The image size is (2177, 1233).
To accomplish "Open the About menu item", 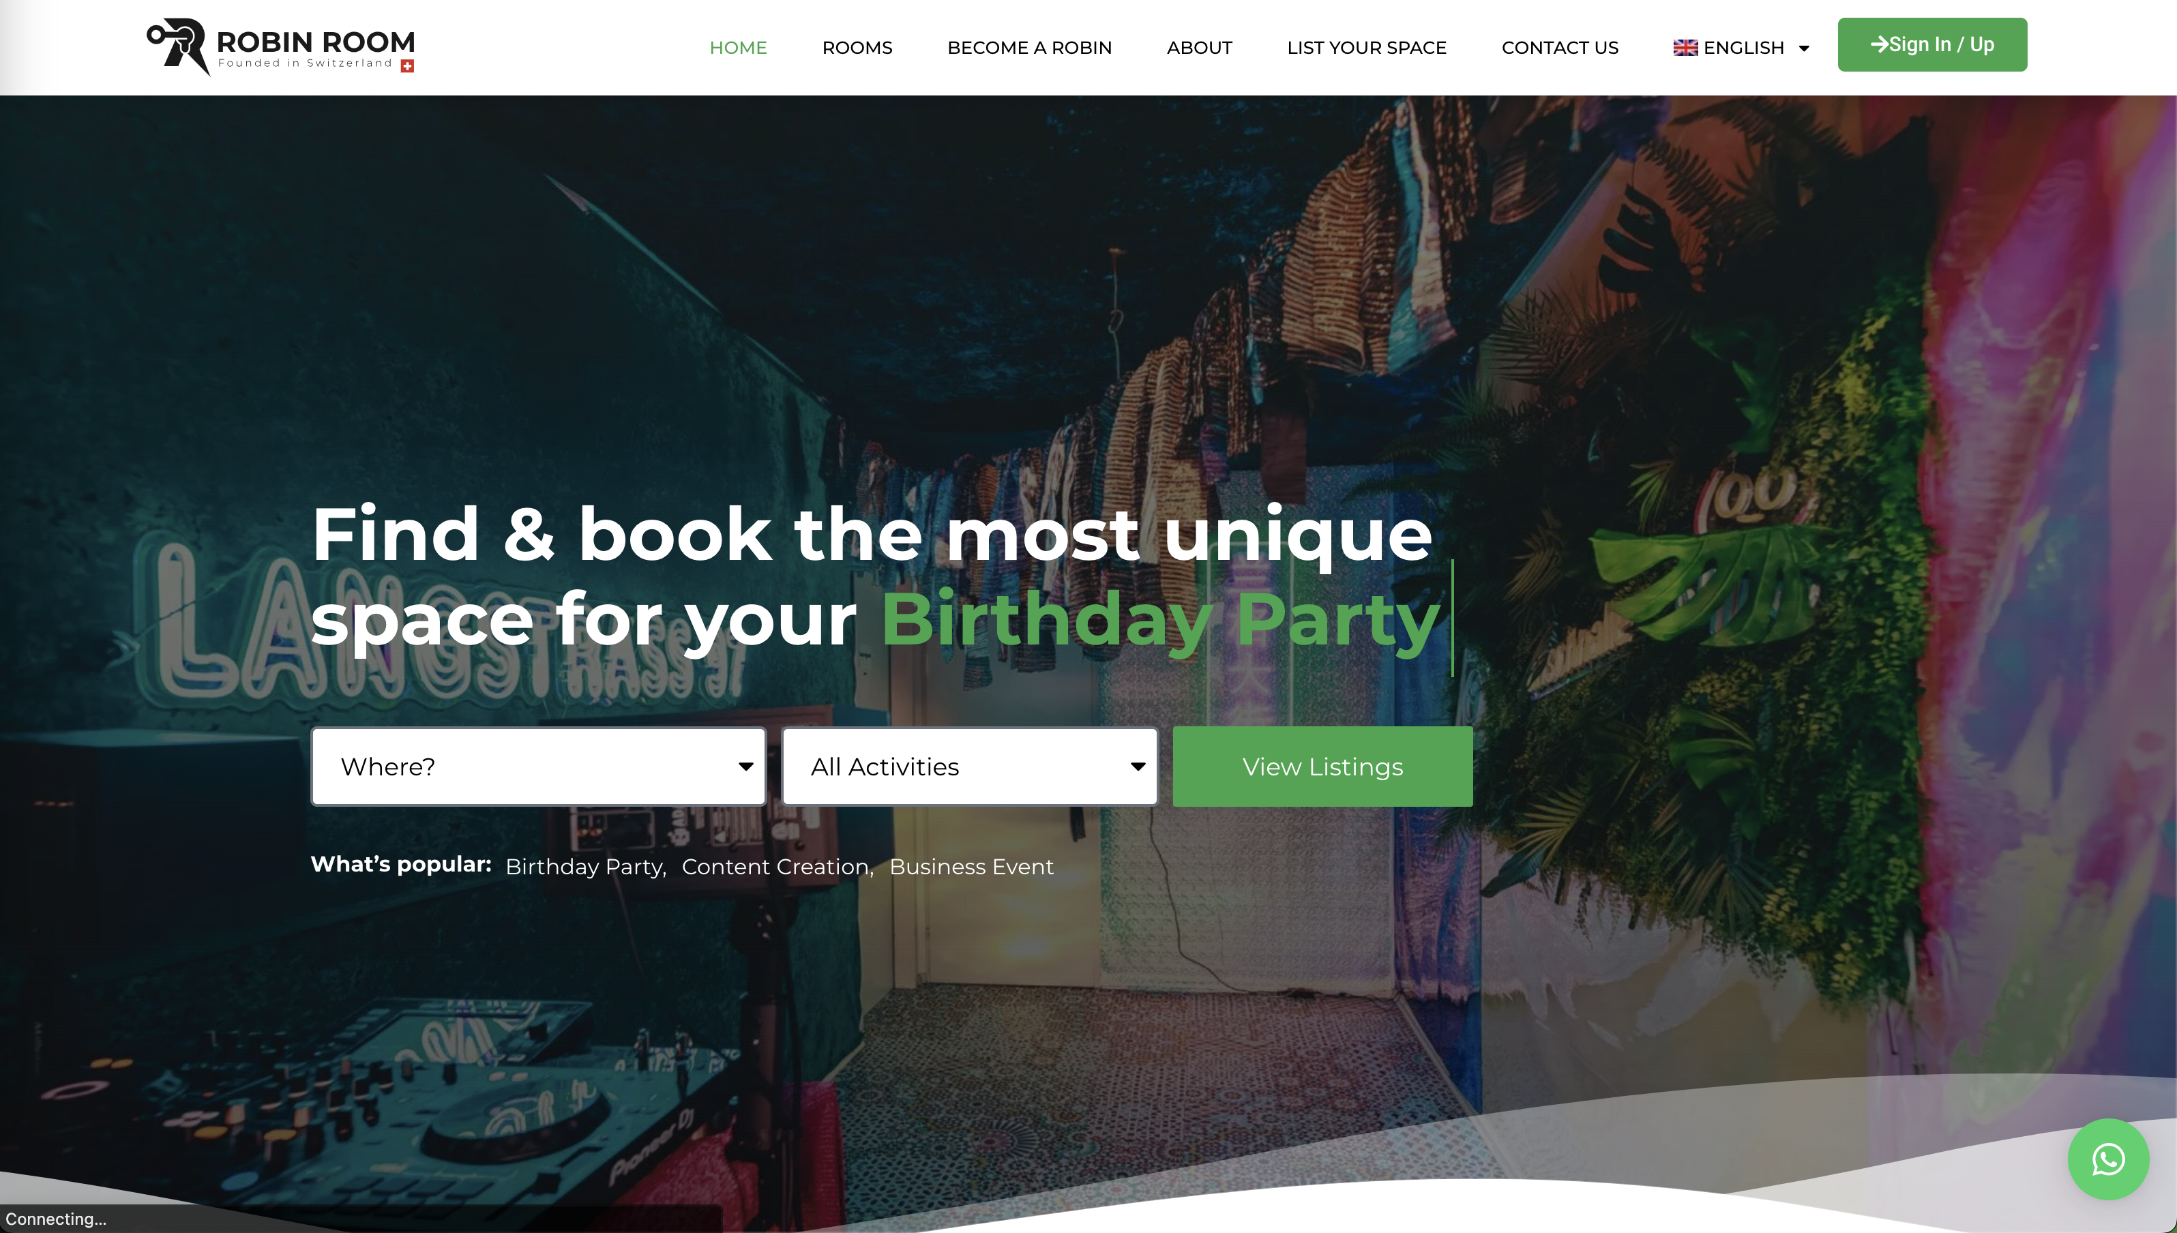I will [x=1199, y=48].
